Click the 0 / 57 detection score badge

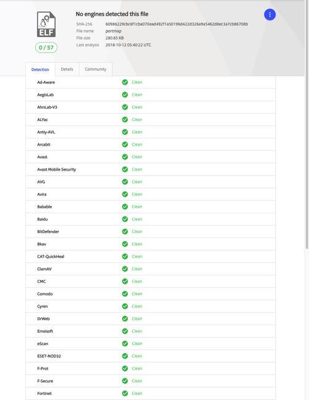(46, 48)
